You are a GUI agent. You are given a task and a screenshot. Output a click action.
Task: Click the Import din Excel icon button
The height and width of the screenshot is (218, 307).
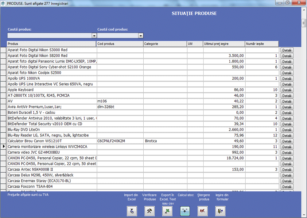tap(132, 211)
